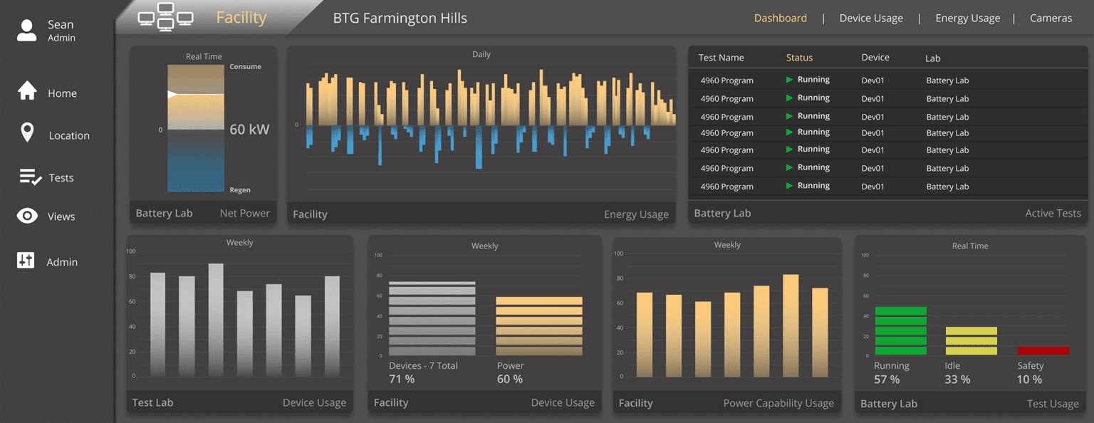Go to the Cameras tab
This screenshot has height=423, width=1094.
coord(1051,19)
